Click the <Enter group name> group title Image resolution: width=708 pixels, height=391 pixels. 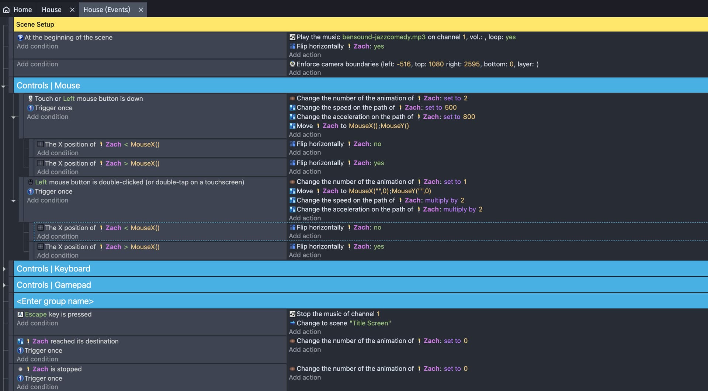pyautogui.click(x=55, y=301)
